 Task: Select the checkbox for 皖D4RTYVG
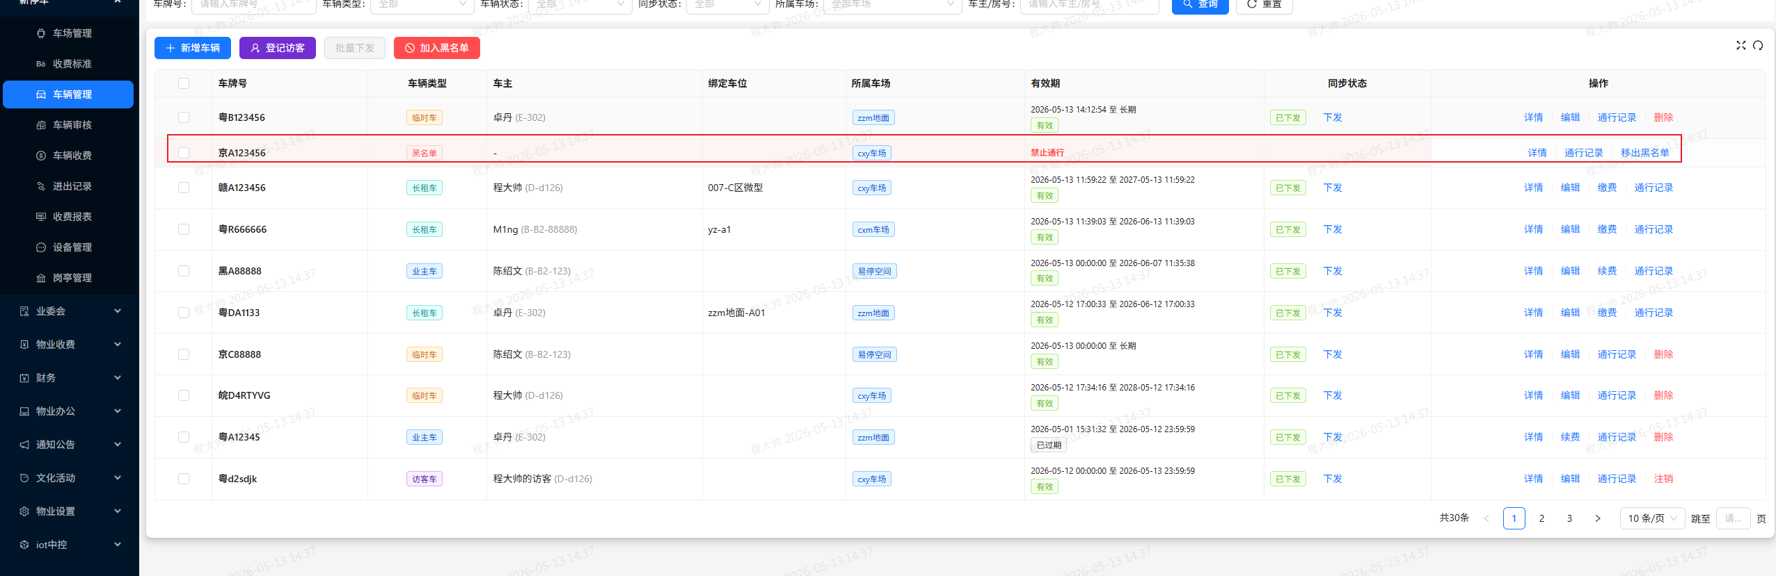click(184, 395)
